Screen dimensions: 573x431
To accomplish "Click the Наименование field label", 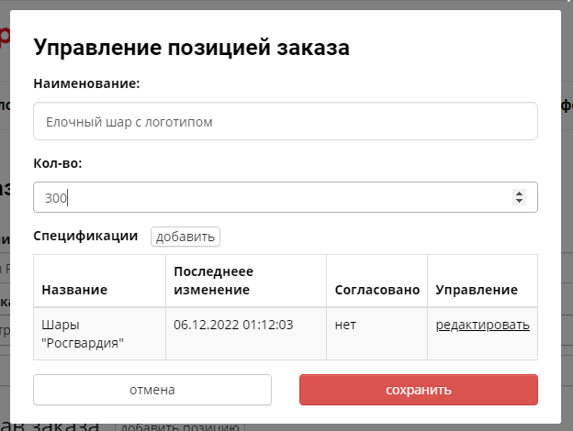I will pyautogui.click(x=86, y=83).
